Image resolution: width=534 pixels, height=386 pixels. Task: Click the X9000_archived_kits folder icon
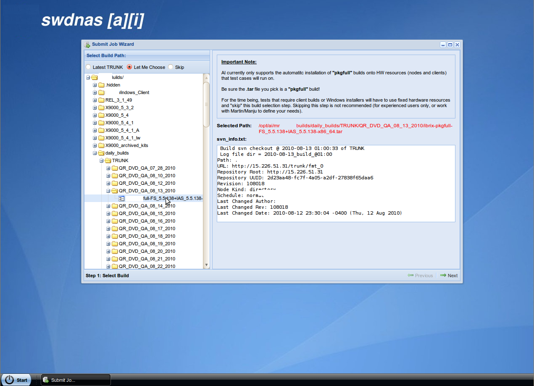coord(101,145)
